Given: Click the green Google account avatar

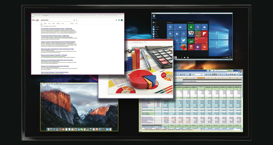Looking at the screenshot, I should coord(122,20).
